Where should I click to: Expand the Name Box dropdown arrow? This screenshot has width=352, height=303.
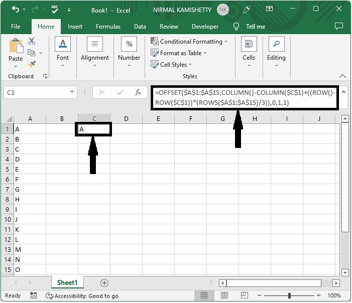pyautogui.click(x=72, y=92)
